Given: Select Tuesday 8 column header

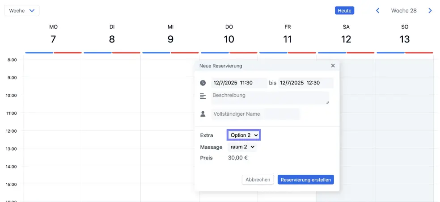Looking at the screenshot, I should pyautogui.click(x=112, y=34).
